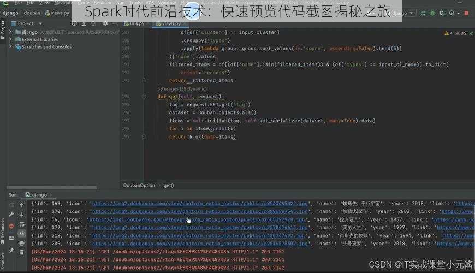This screenshot has height=273, width=475.
Task: Run django with coverage
Action: (442, 13)
